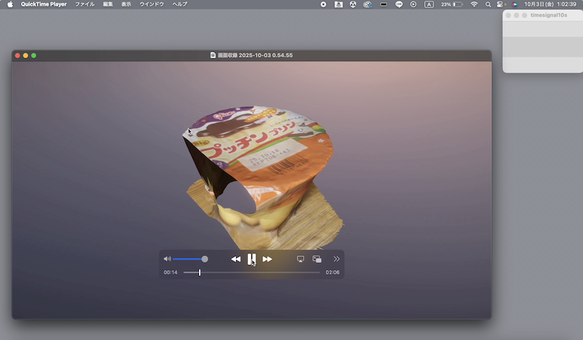Open the ウインドウ menu
The height and width of the screenshot is (340, 583).
(x=152, y=4)
